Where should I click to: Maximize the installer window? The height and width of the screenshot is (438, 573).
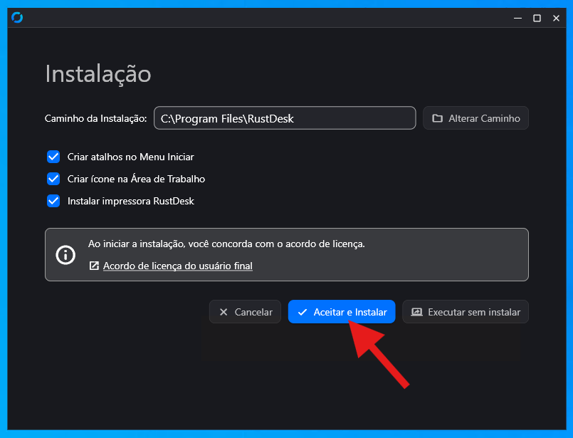click(x=537, y=18)
